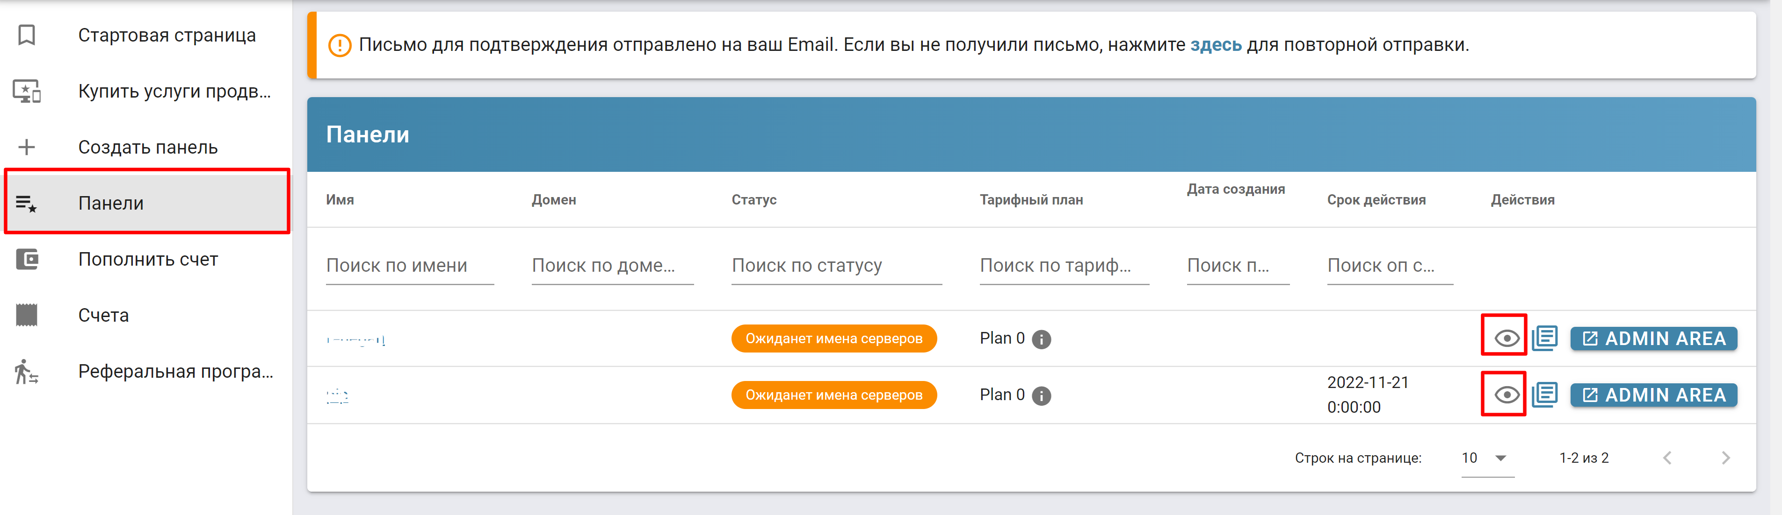Viewport: 1782px width, 515px height.
Task: Click the 2022-11-21 0:00:00 expiry date
Action: coord(1368,395)
